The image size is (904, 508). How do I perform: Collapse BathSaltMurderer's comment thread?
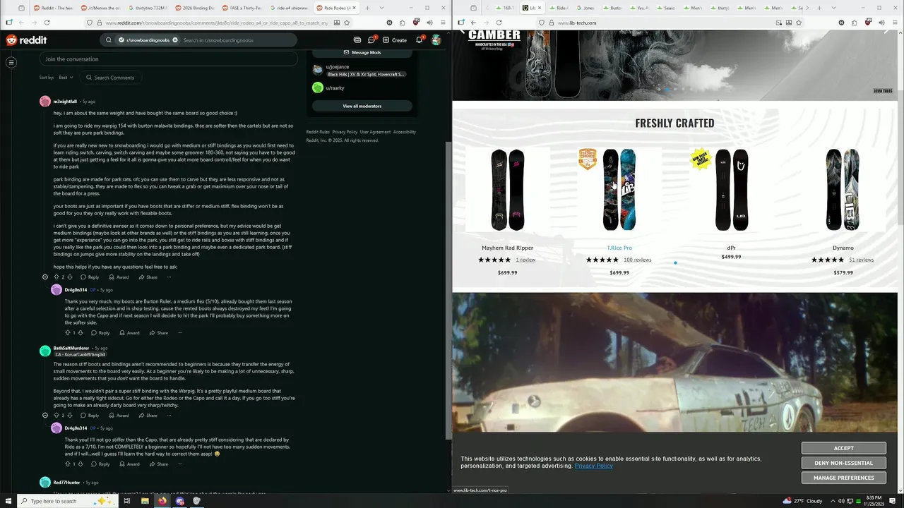pyautogui.click(x=45, y=416)
